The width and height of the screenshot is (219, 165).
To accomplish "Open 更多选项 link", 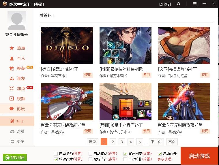I will click(164, 159).
